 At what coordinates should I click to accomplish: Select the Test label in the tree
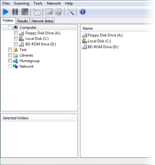pos(23,50)
